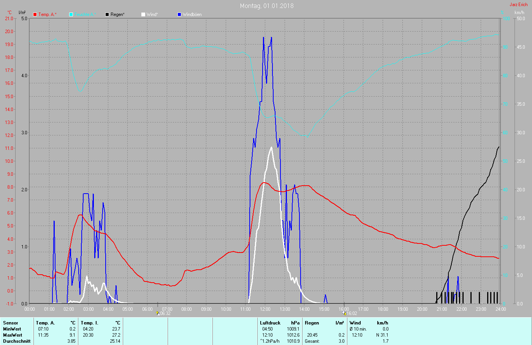Screen dimensions: 532x345
Task: Click the Durchschnitt row label
Action: [x=17, y=341]
